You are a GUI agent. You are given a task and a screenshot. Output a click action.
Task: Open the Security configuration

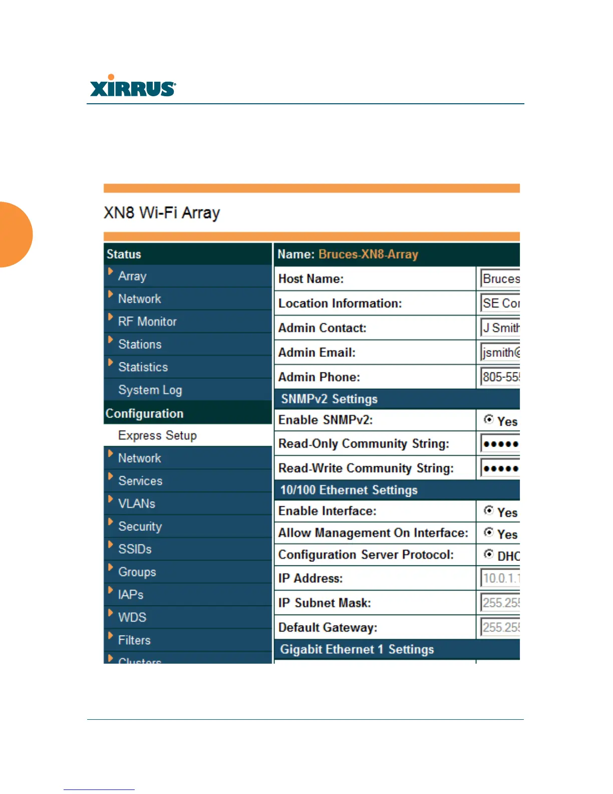point(140,526)
